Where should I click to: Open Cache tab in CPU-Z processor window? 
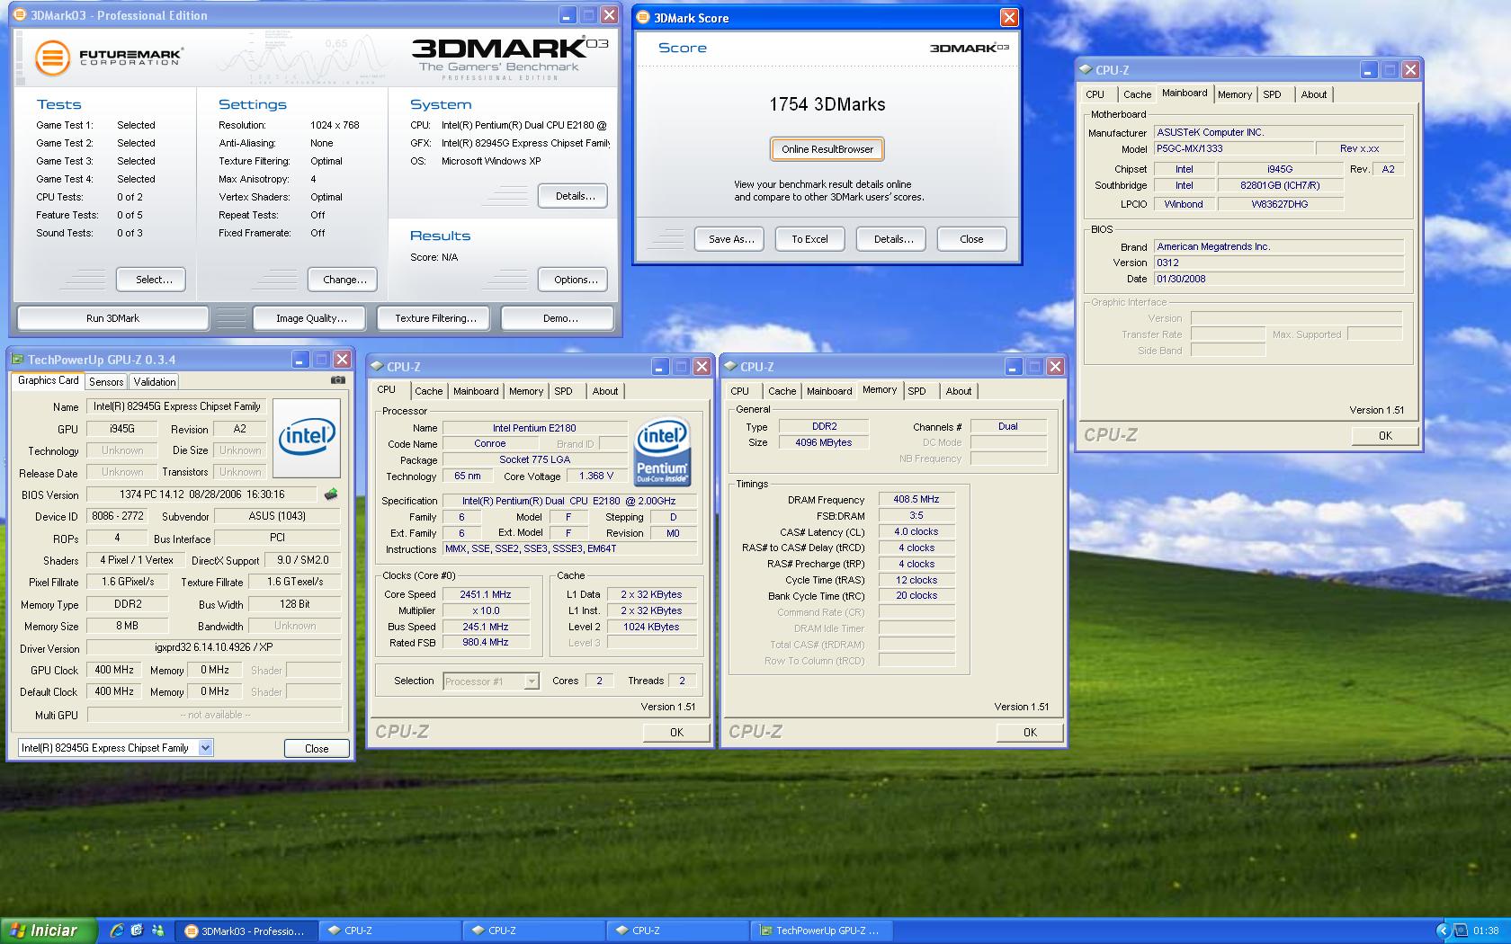click(x=429, y=391)
